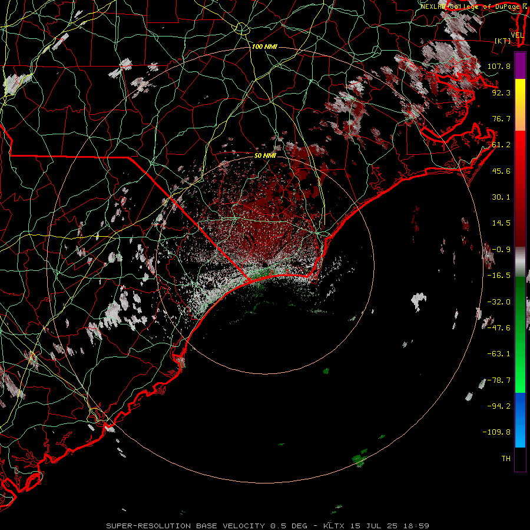Pick the blue segment of the color bar
Viewport: 530px width, 530px height.
click(x=520, y=420)
